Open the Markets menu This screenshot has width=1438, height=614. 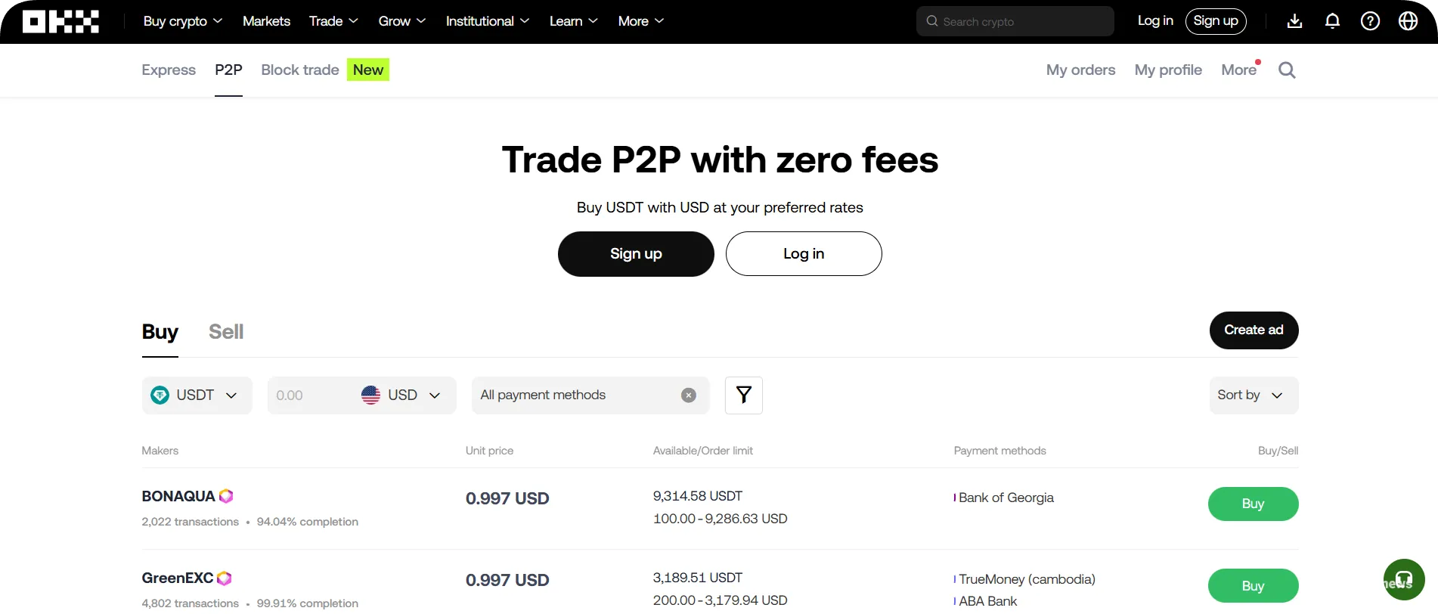pos(266,21)
